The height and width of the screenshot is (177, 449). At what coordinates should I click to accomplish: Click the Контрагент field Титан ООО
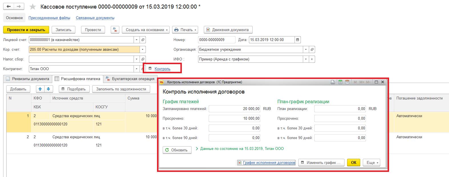[81, 69]
